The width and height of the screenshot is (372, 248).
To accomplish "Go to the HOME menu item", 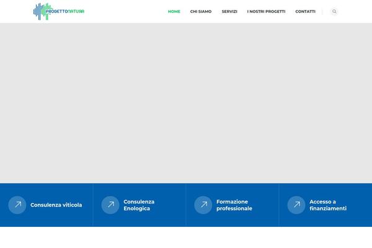I will pos(174,11).
